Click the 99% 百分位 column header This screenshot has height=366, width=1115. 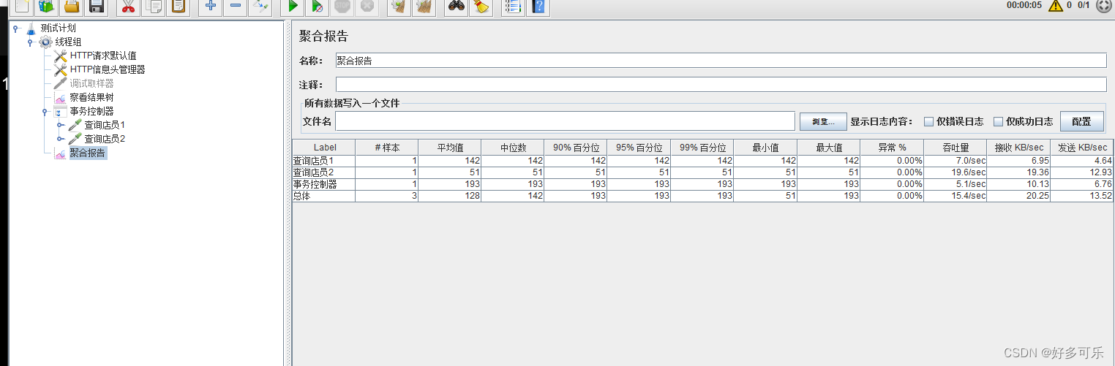coord(702,148)
